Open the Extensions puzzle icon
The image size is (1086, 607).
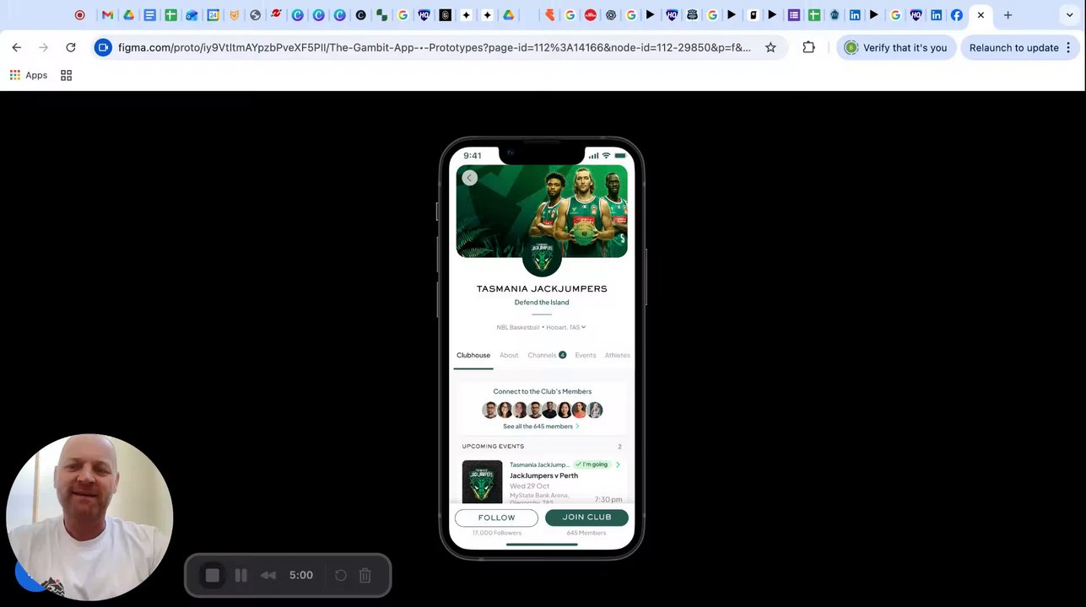tap(808, 48)
